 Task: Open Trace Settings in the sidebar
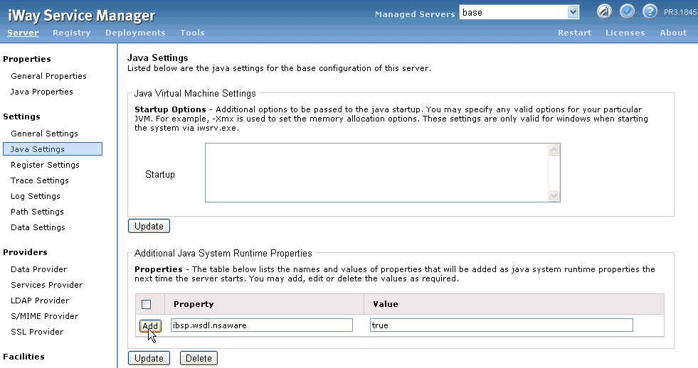pyautogui.click(x=40, y=180)
